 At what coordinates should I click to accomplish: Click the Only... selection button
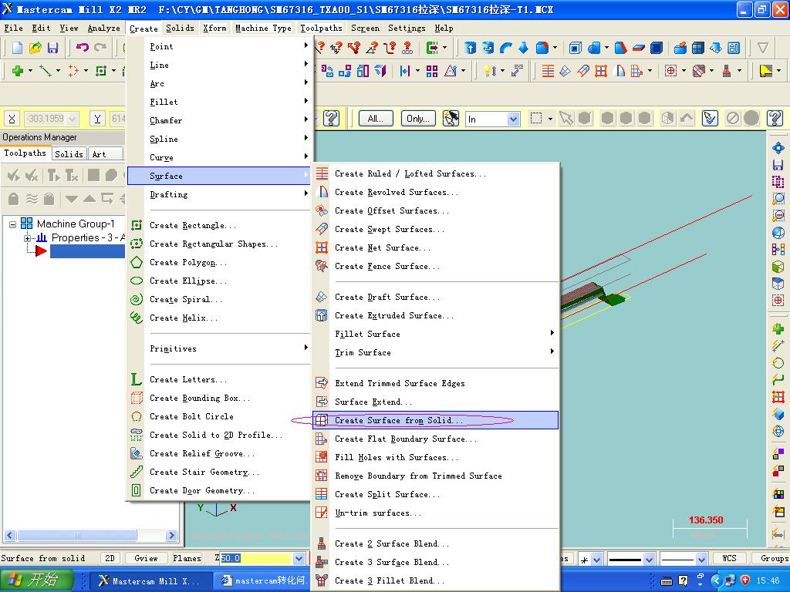click(418, 119)
